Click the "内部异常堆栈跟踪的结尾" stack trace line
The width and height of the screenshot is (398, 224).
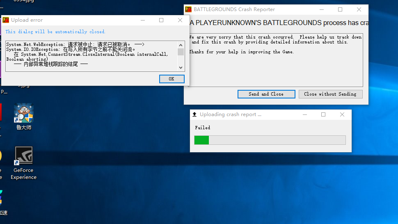click(x=51, y=64)
